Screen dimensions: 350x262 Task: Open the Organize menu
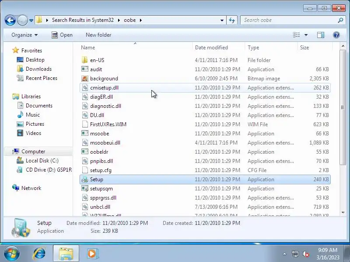point(24,35)
